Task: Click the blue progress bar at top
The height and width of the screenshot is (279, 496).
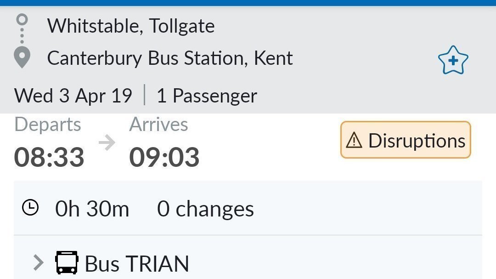Action: coord(248,2)
